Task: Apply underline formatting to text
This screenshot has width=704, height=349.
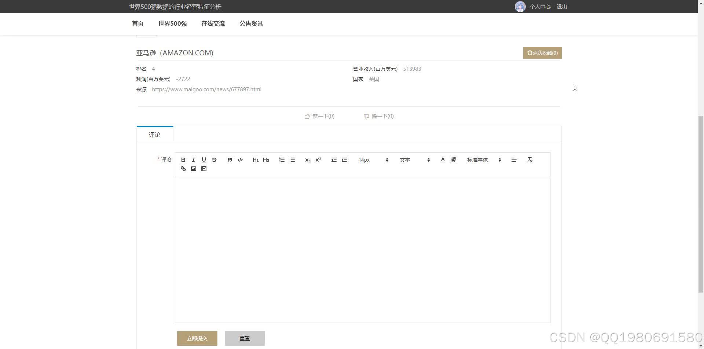Action: click(x=204, y=160)
